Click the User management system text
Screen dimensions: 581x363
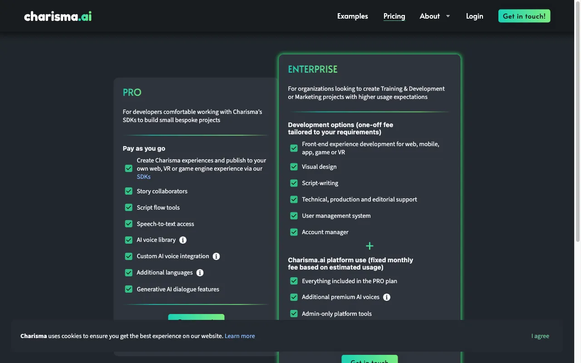(336, 216)
